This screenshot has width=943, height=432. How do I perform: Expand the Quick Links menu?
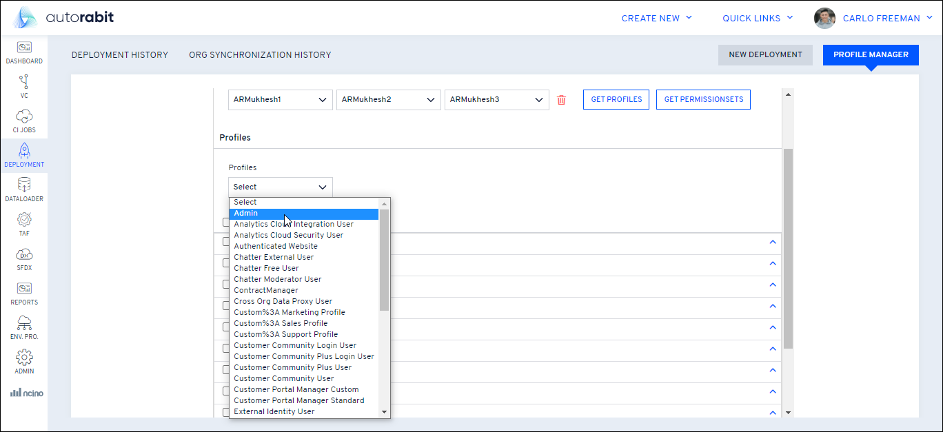758,19
